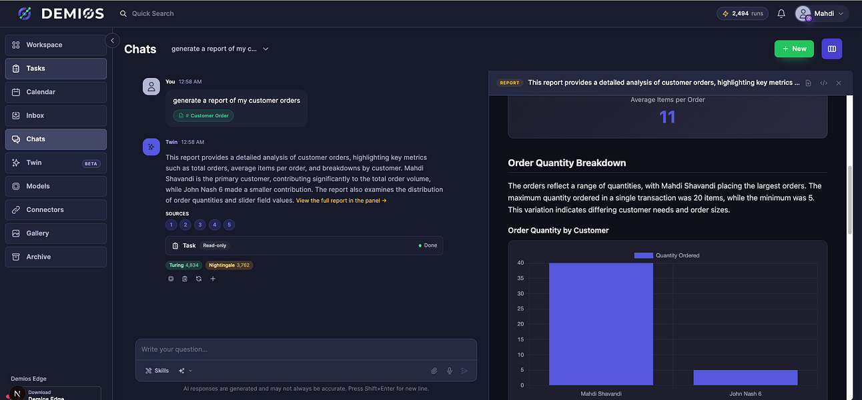This screenshot has height=400, width=862.
Task: Open Gallery in the sidebar
Action: click(56, 233)
